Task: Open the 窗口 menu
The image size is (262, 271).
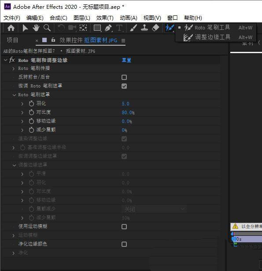Action: point(173,18)
